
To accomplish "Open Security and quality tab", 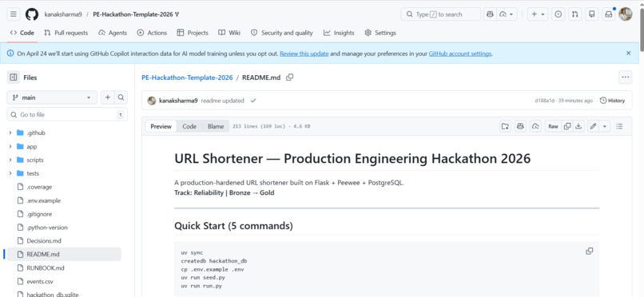I will [282, 33].
